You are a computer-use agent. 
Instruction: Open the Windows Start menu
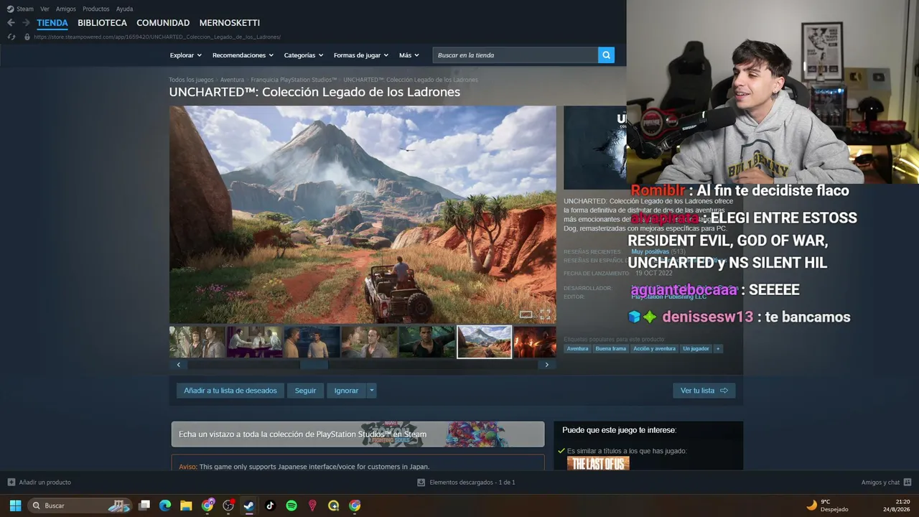[15, 506]
